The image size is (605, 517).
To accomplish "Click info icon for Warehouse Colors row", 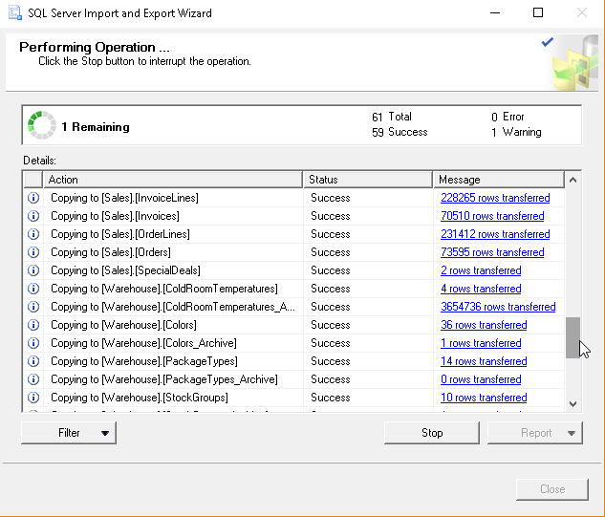I will (x=33, y=325).
